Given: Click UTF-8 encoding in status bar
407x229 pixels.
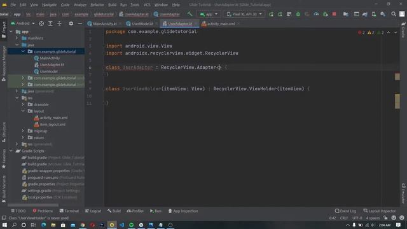Looking at the screenshot, I should click(357, 218).
